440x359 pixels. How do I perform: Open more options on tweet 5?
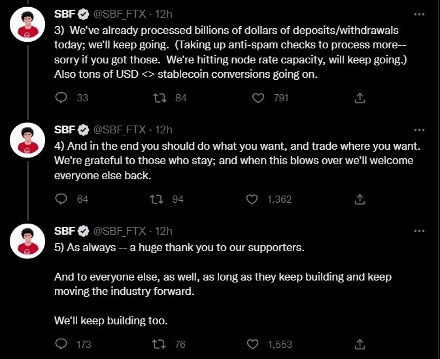(x=419, y=230)
